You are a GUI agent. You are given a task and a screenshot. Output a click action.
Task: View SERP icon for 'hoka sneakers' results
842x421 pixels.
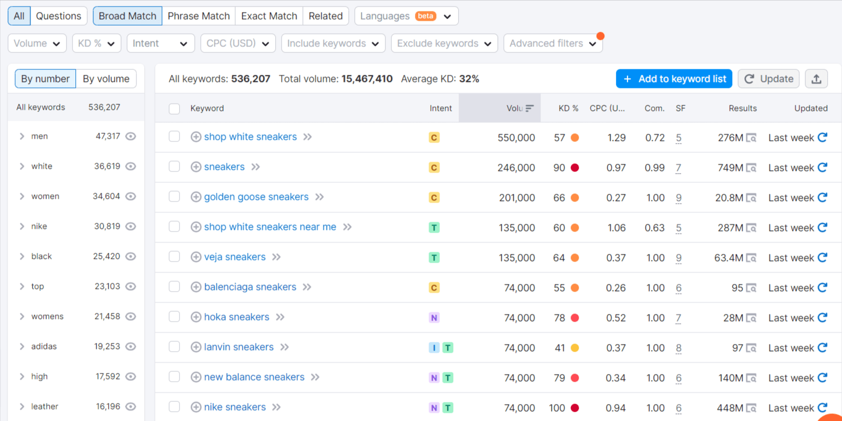pos(751,318)
